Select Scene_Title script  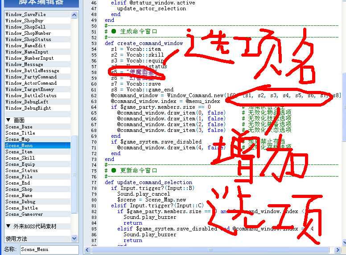tap(37, 133)
